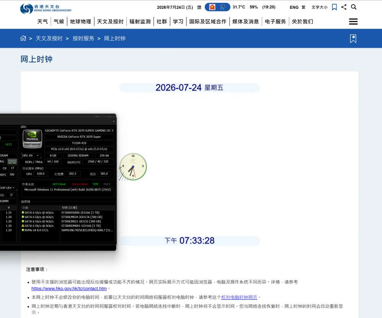Click the share icon in header

click(344, 7)
